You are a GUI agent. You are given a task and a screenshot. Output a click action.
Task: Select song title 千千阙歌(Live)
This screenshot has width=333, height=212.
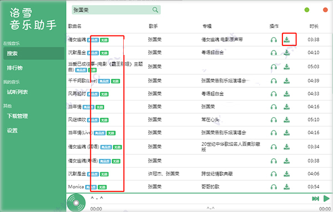83,80
